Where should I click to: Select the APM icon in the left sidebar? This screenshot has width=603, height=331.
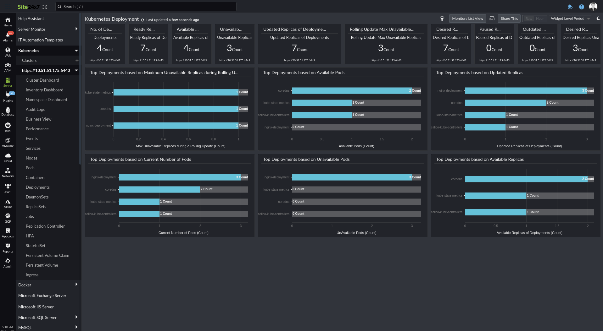[x=8, y=67]
